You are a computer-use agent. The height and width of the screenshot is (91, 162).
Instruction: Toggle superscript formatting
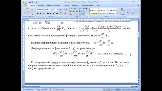click(54, 13)
